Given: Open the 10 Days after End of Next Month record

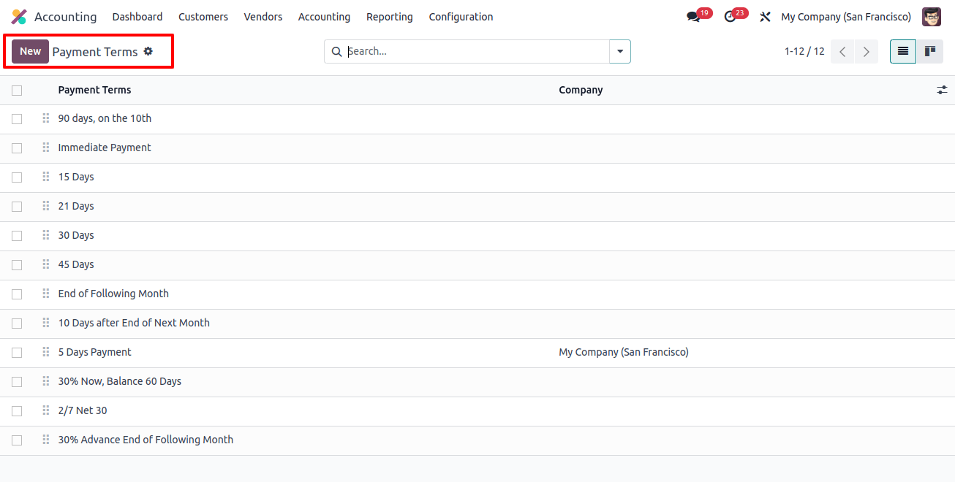Looking at the screenshot, I should [134, 323].
